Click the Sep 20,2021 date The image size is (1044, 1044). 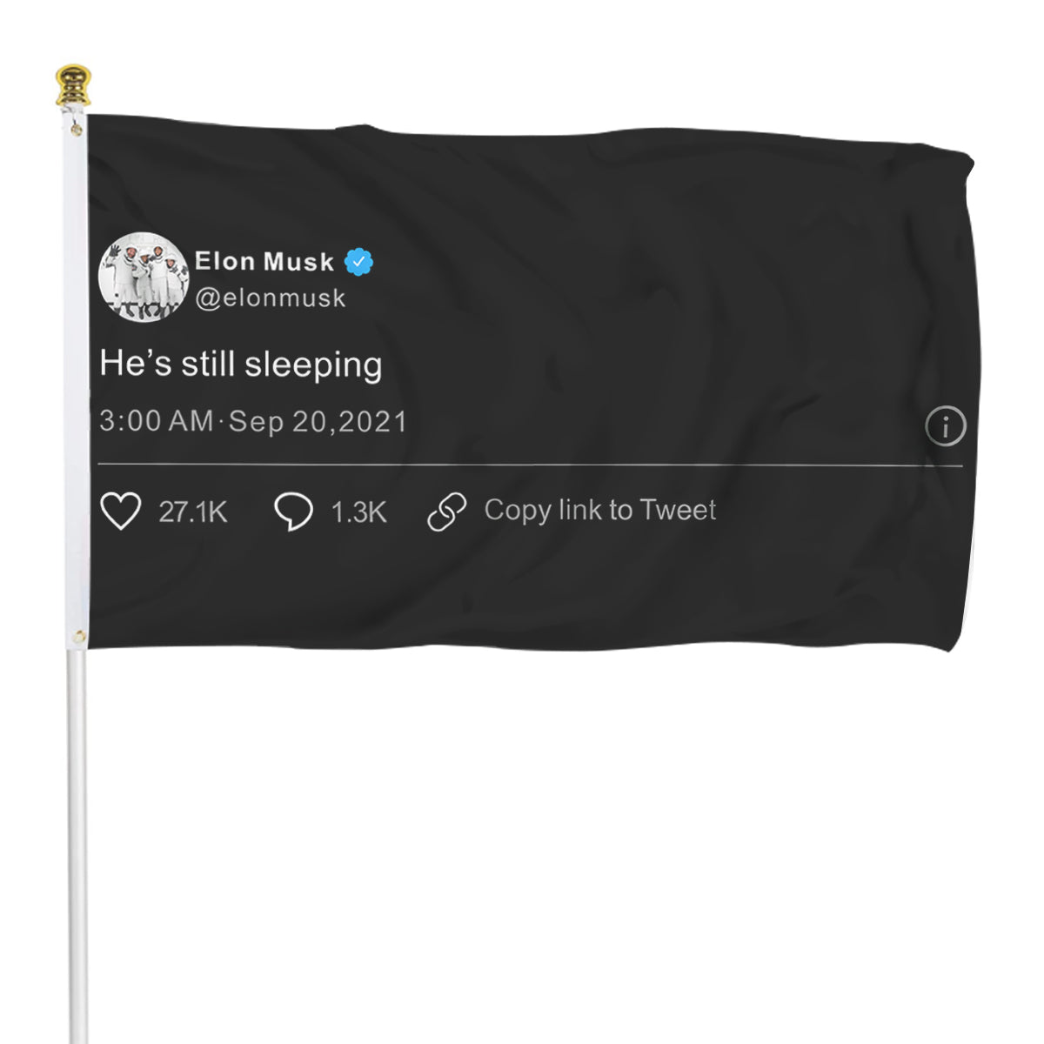pyautogui.click(x=318, y=422)
